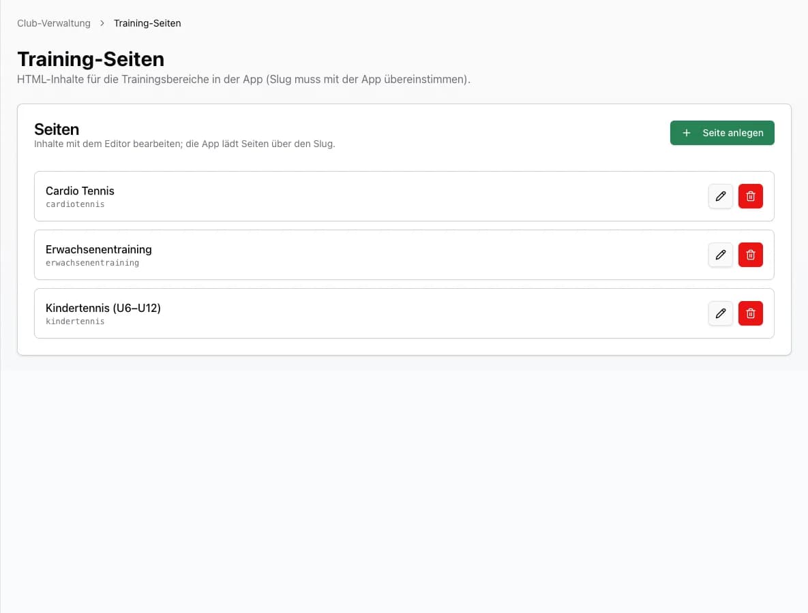The image size is (808, 613).
Task: Edit the Cardio Tennis page
Action: pos(721,196)
